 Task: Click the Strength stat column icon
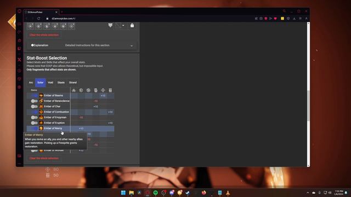(110, 90)
